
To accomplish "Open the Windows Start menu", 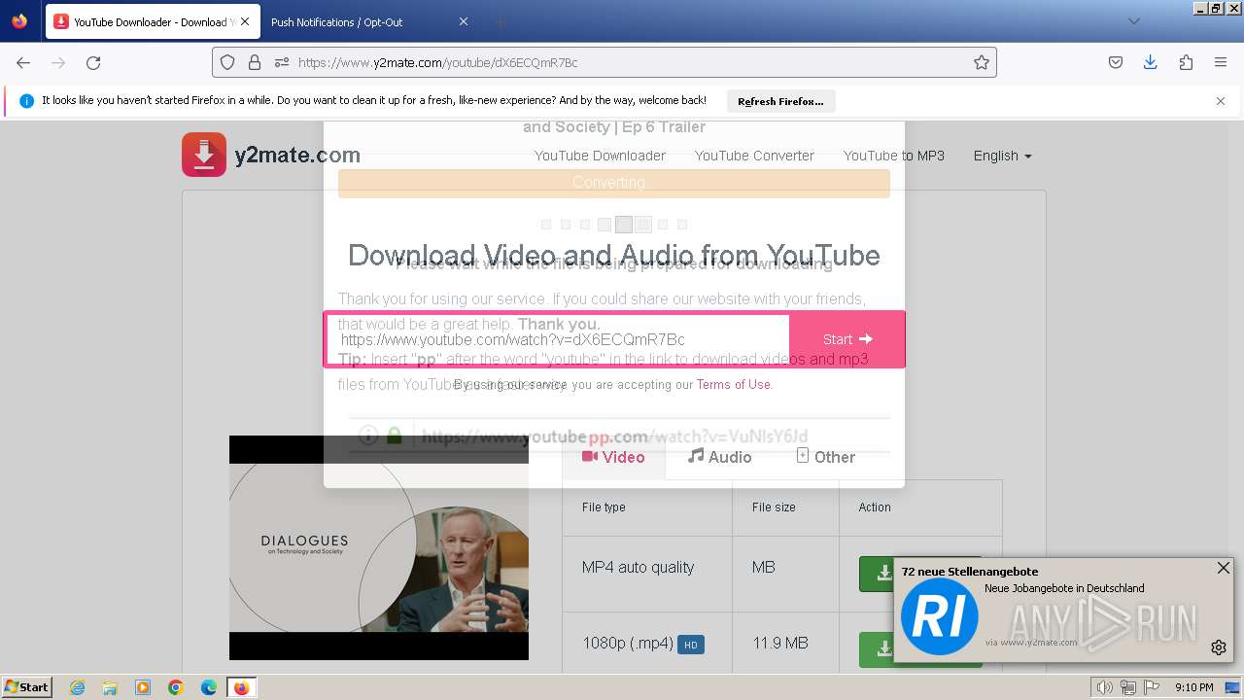I will click(x=27, y=687).
